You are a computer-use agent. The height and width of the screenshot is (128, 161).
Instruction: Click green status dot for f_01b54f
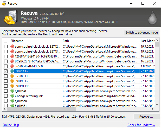pos(12,91)
